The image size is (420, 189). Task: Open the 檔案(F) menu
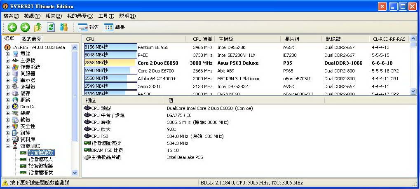pos(11,16)
